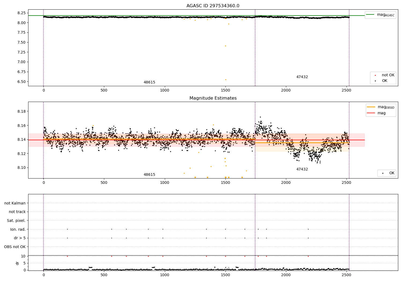Click the 1500 x-axis tick under bottom plot
The width and height of the screenshot is (402, 281).
(x=225, y=275)
